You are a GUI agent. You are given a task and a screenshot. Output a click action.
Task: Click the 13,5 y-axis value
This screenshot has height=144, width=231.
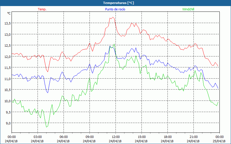8,23
